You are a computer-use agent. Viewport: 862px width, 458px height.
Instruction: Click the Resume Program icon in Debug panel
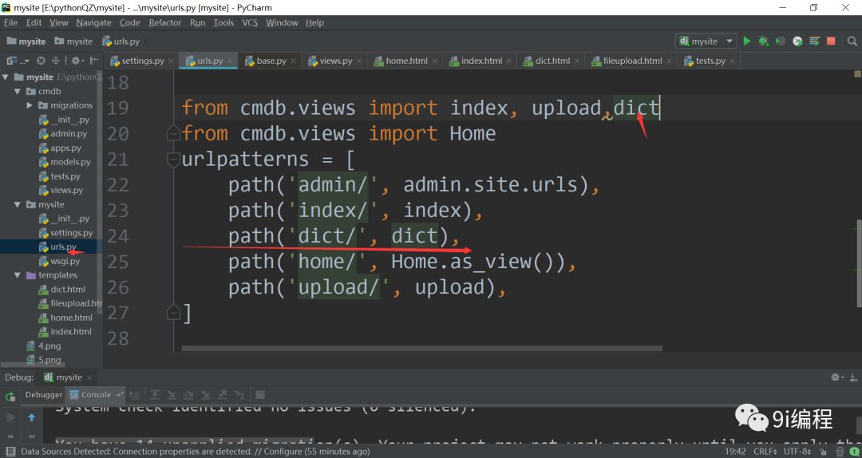[10, 417]
